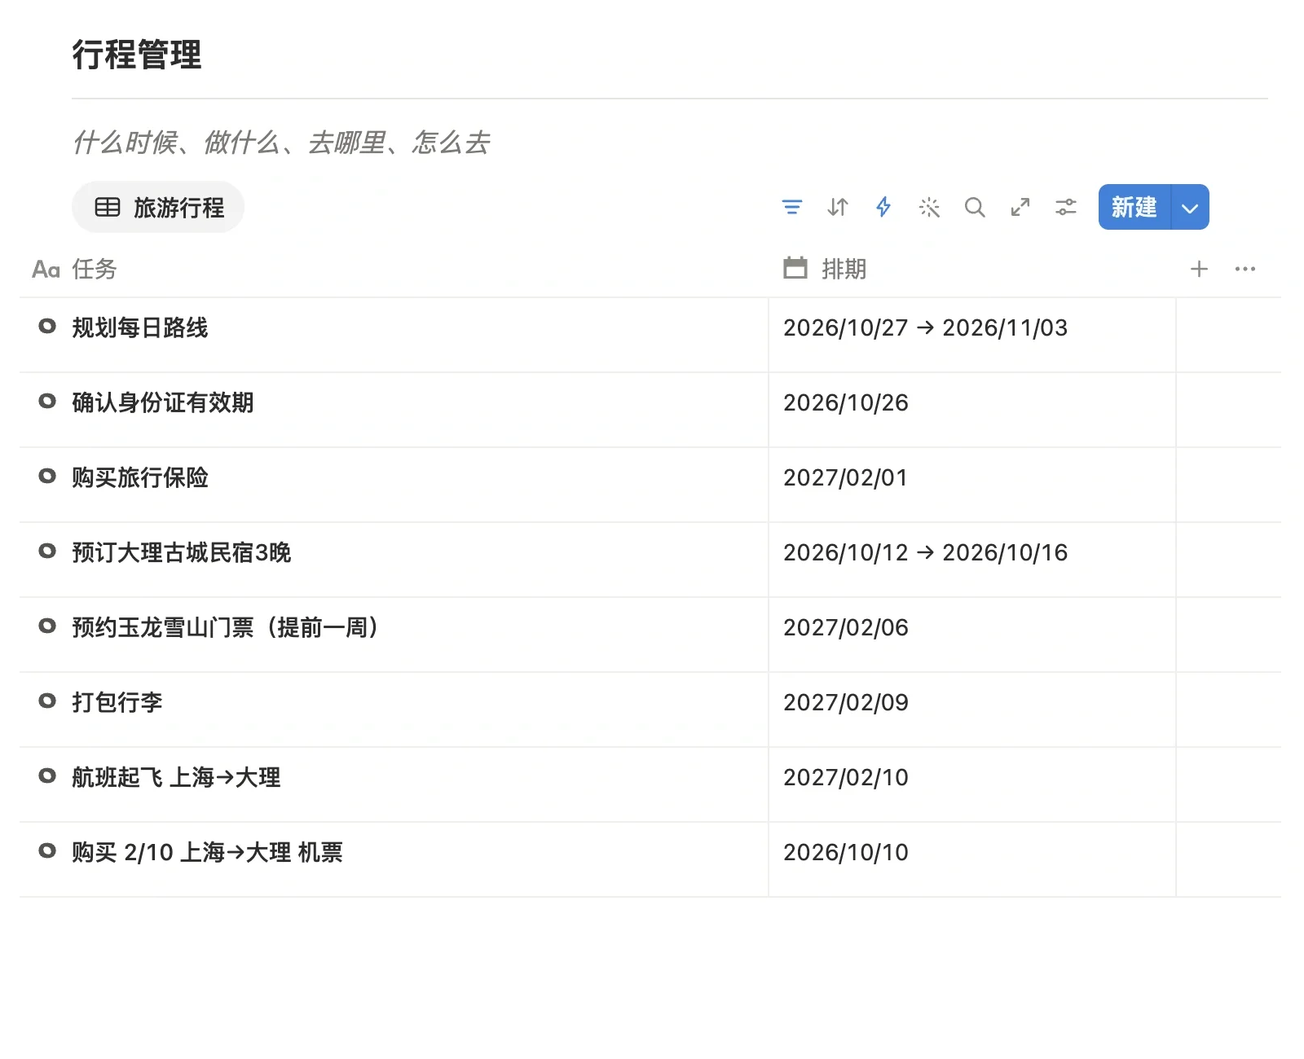Open the filter icon in the toolbar
Screen dimensions: 1304x1059
[791, 207]
